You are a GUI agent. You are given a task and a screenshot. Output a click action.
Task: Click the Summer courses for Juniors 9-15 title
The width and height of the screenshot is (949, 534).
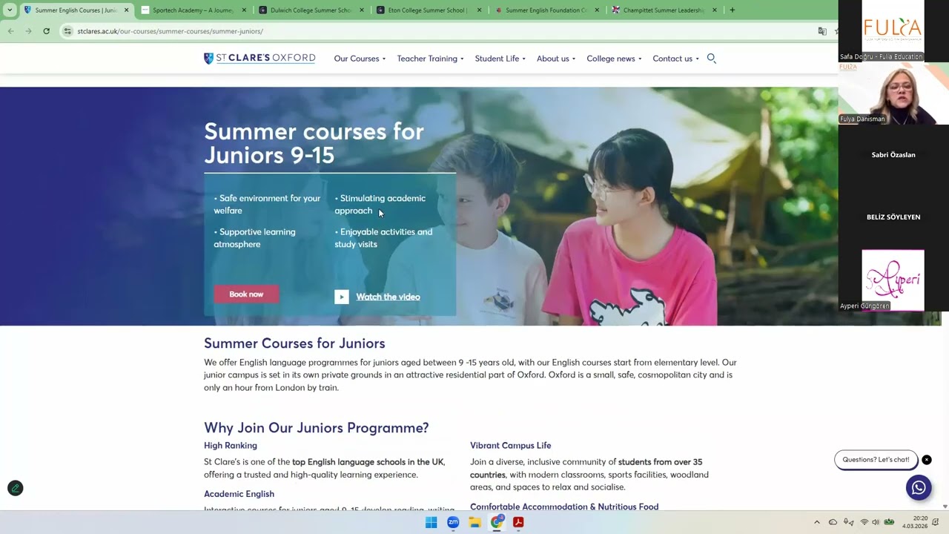pos(314,143)
